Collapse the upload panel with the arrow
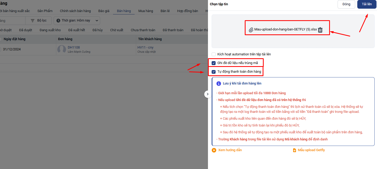 tap(207, 94)
